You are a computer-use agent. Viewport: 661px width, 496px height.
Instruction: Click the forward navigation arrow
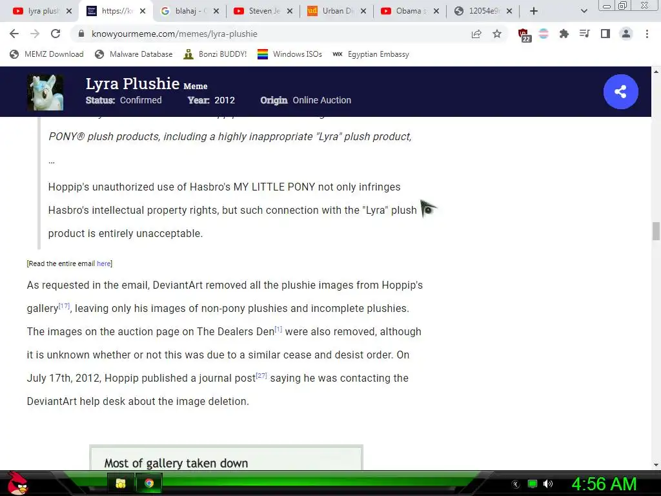coord(35,34)
